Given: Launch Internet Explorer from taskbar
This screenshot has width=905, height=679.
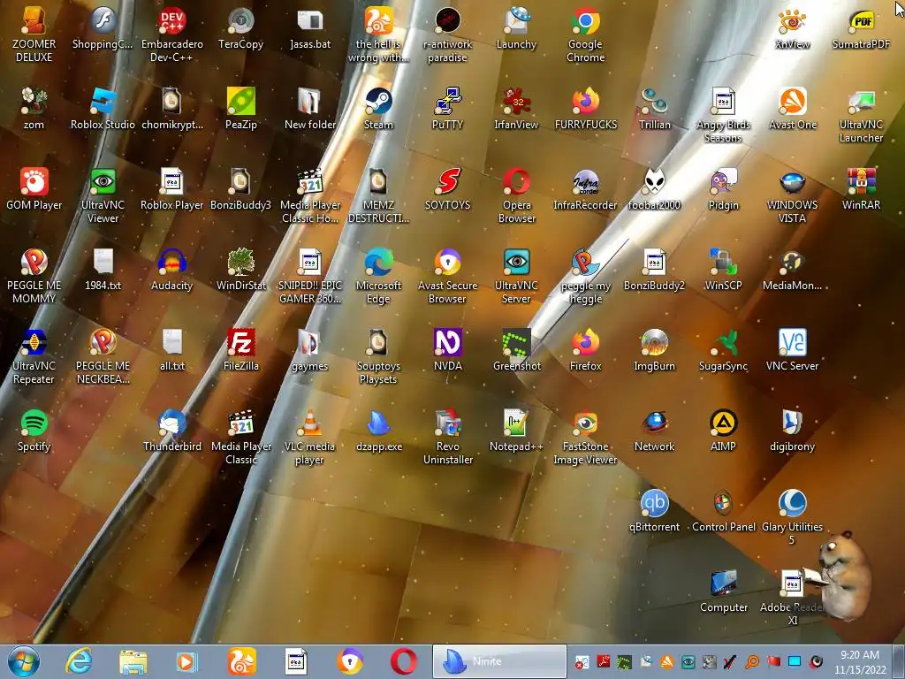Looking at the screenshot, I should (79, 661).
